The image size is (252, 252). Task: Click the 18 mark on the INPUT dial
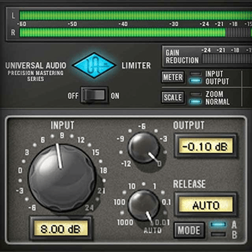click(x=103, y=170)
